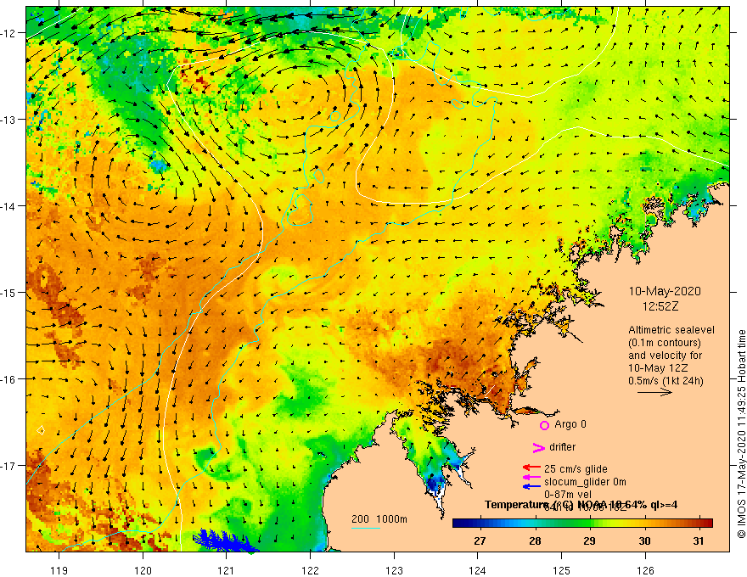This screenshot has width=747, height=577.
Task: Click the slocum_glider 0m legend label
Action: [x=585, y=482]
